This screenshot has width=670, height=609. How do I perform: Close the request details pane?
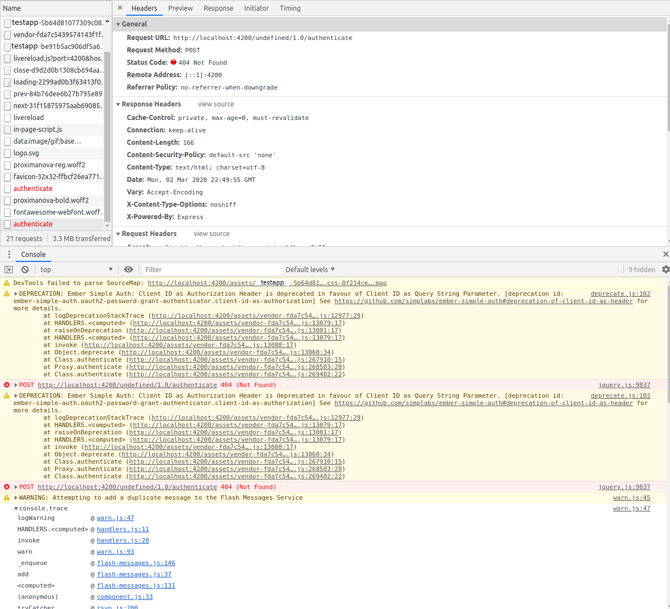pos(120,8)
